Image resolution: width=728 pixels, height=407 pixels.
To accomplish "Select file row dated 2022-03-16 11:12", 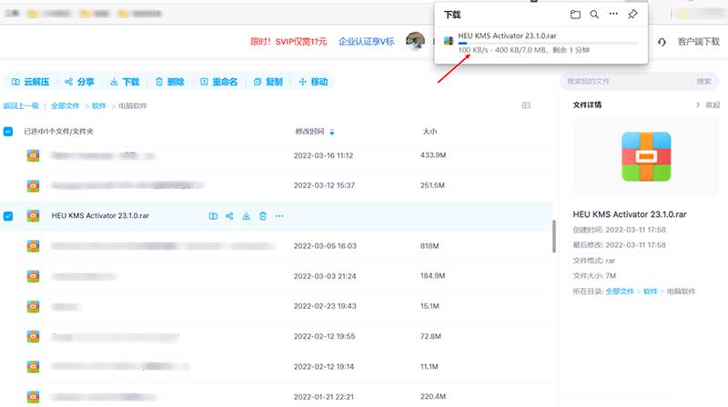I will click(277, 155).
